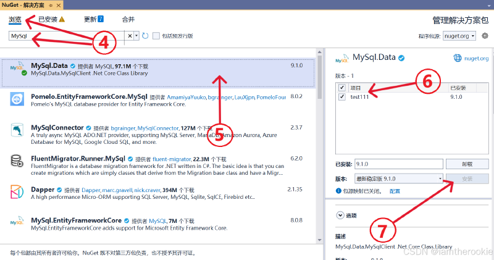Open the 版本 最新稳定版 9.1.0 dropdown
This screenshot has height=260, width=494.
[x=398, y=178]
